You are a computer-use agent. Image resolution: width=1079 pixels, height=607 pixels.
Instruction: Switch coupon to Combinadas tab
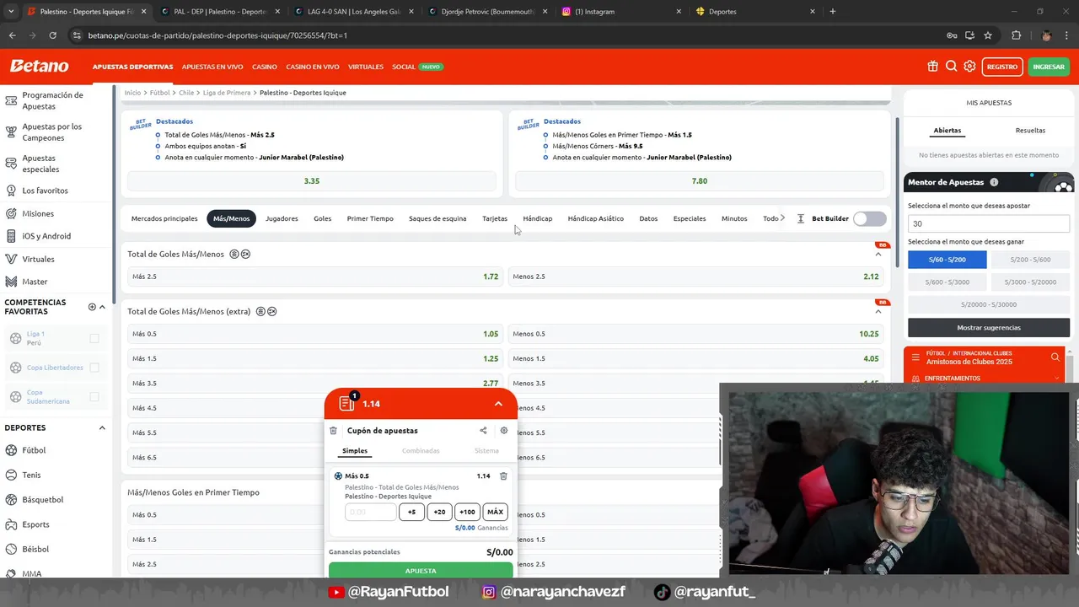421,451
